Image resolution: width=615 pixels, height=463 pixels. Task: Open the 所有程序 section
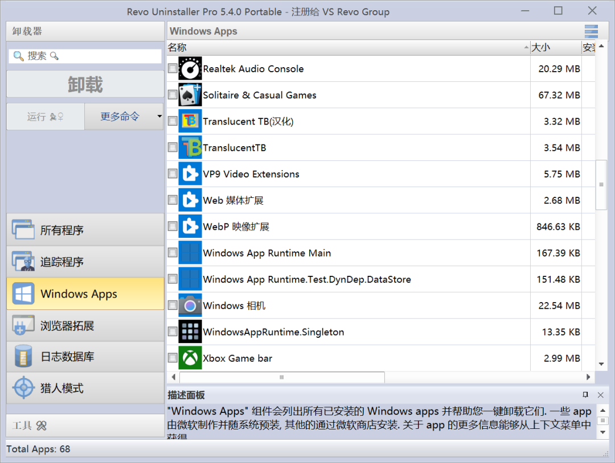[x=85, y=230]
